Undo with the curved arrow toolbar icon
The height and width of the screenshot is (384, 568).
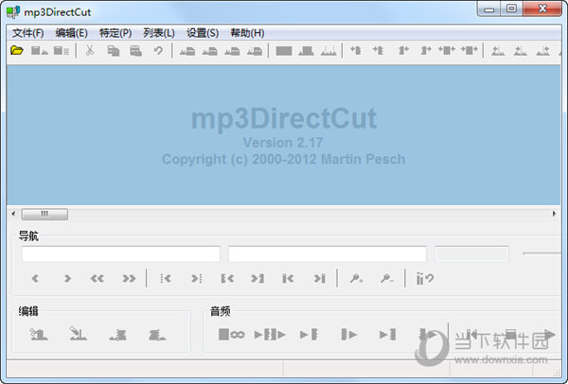(x=158, y=51)
